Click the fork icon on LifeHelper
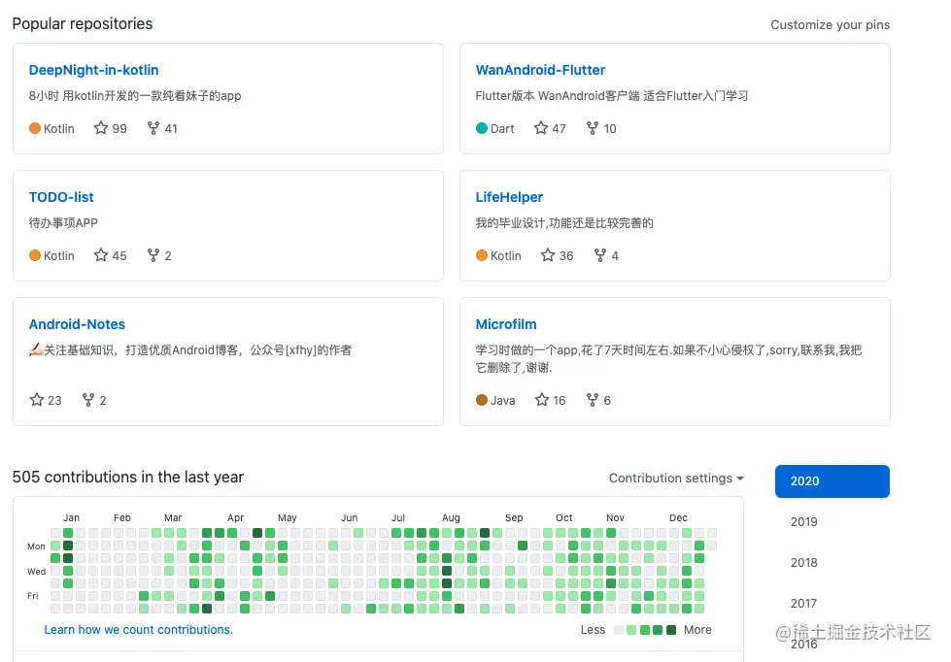The width and height of the screenshot is (951, 662). coord(599,255)
